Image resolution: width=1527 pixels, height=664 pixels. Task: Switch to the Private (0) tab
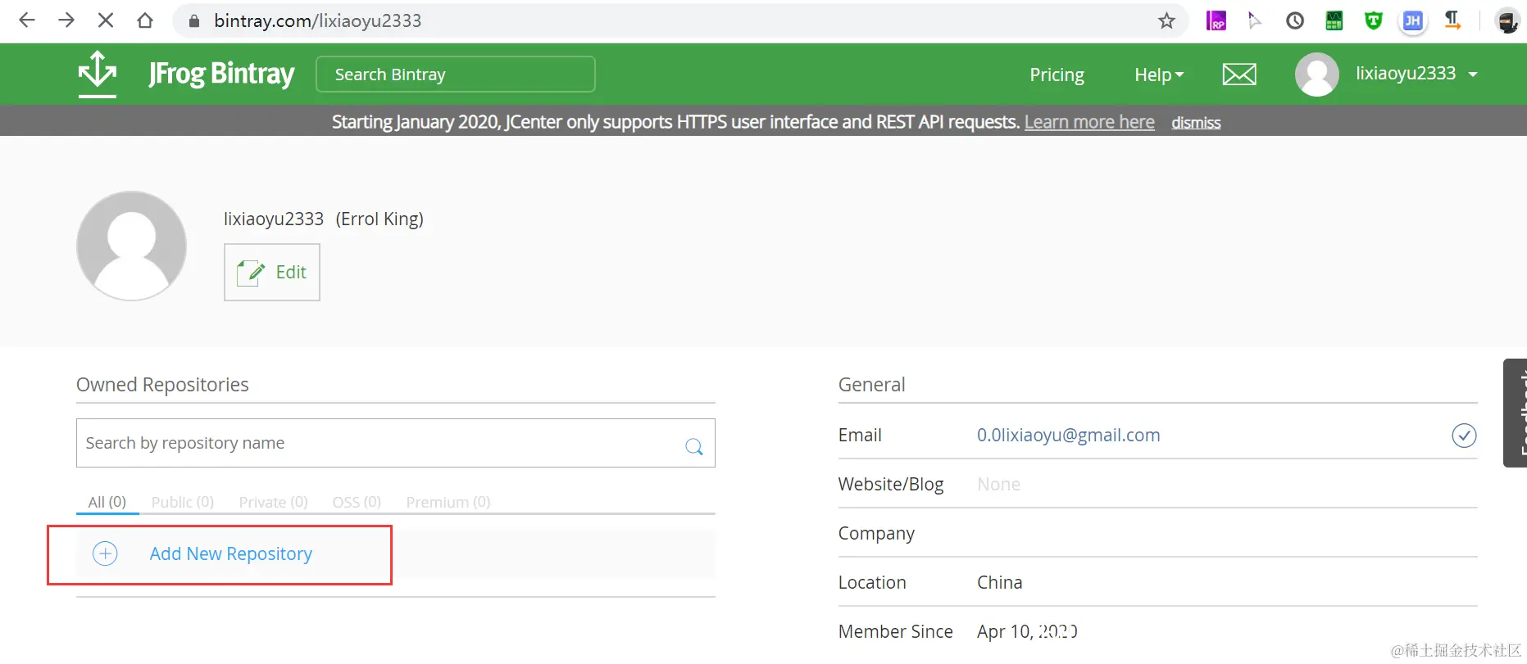pyautogui.click(x=273, y=502)
